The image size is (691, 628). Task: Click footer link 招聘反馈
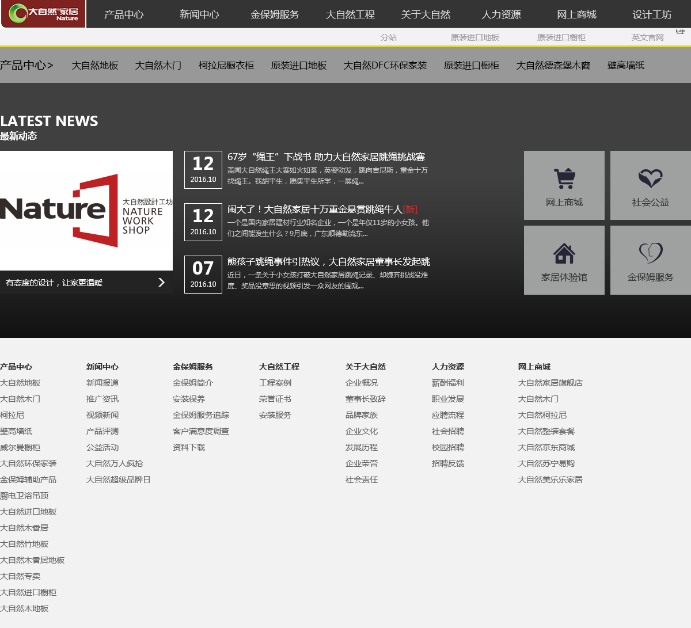tap(448, 463)
